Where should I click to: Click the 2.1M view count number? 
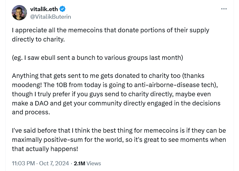tap(79, 163)
